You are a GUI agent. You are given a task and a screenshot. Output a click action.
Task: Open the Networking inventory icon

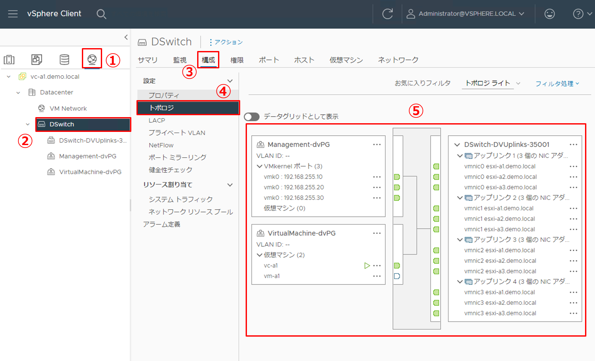pos(92,59)
